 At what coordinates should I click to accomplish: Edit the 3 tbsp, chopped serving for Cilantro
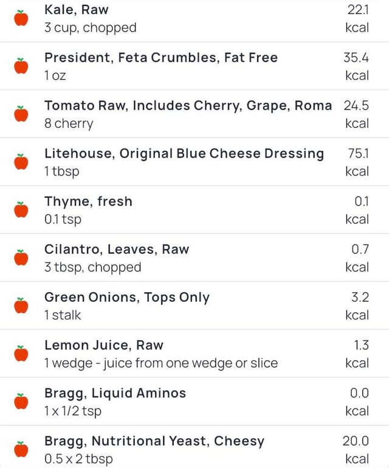tap(93, 267)
